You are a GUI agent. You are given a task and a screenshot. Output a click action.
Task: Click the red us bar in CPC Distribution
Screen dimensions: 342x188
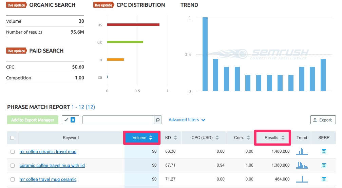click(133, 25)
